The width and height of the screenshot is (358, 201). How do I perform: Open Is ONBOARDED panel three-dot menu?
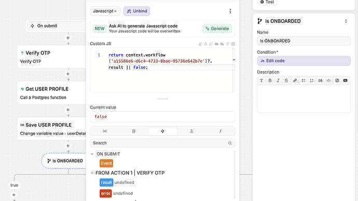pos(346,21)
